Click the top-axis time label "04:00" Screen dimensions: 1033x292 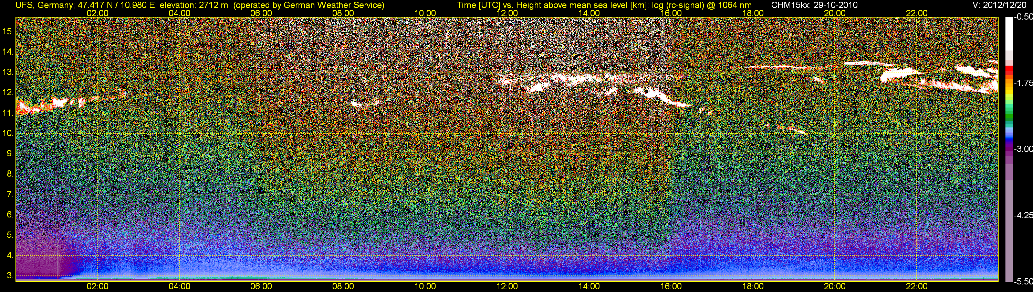click(179, 13)
